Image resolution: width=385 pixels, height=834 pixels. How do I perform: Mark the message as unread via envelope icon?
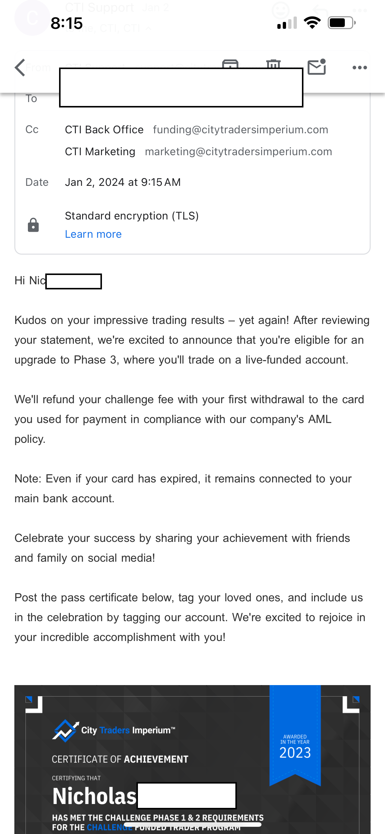(317, 67)
